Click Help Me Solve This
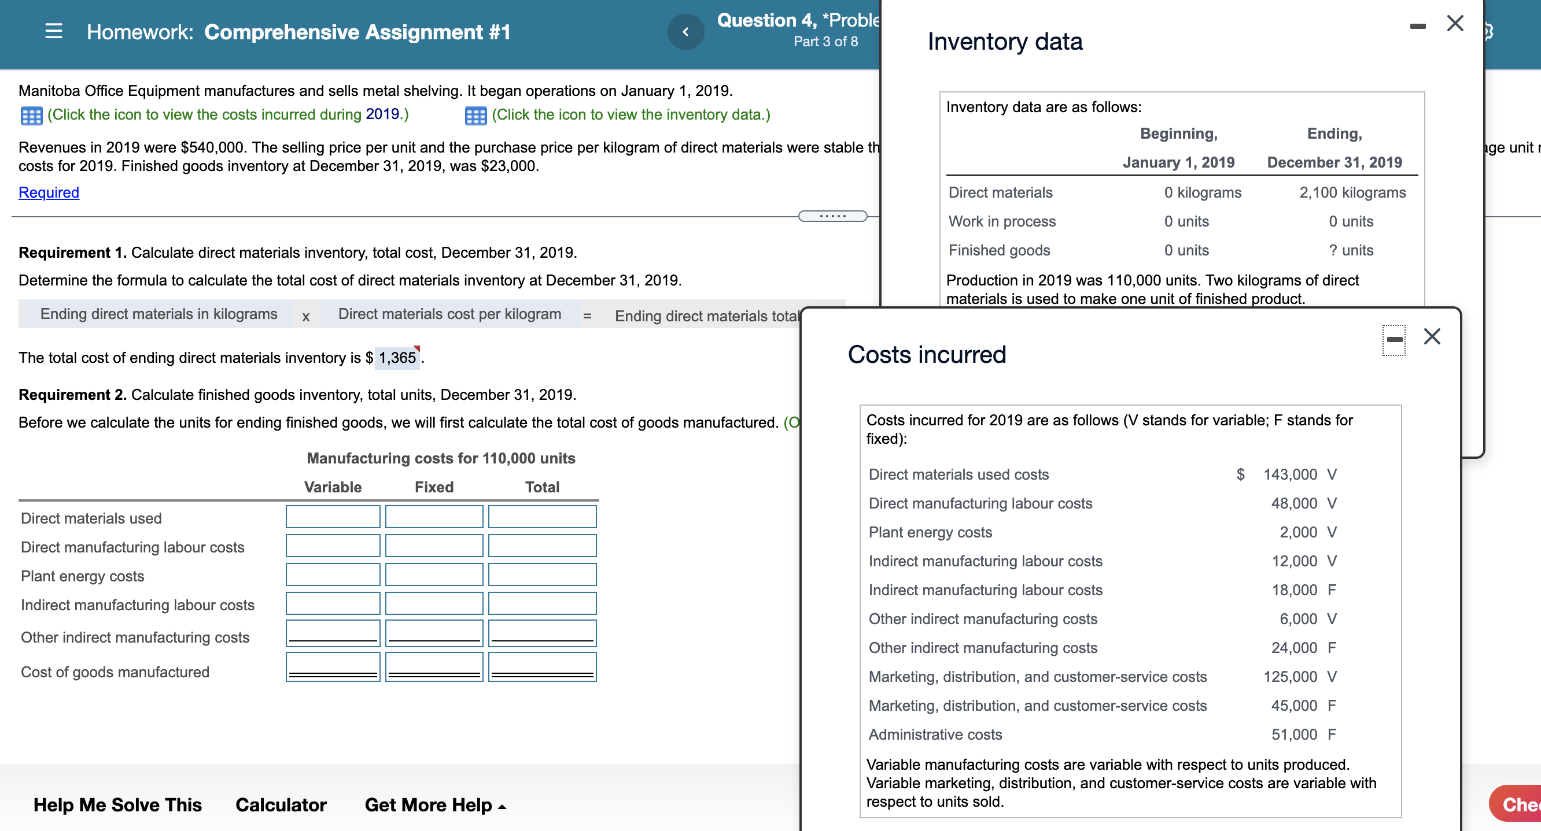 (x=117, y=804)
